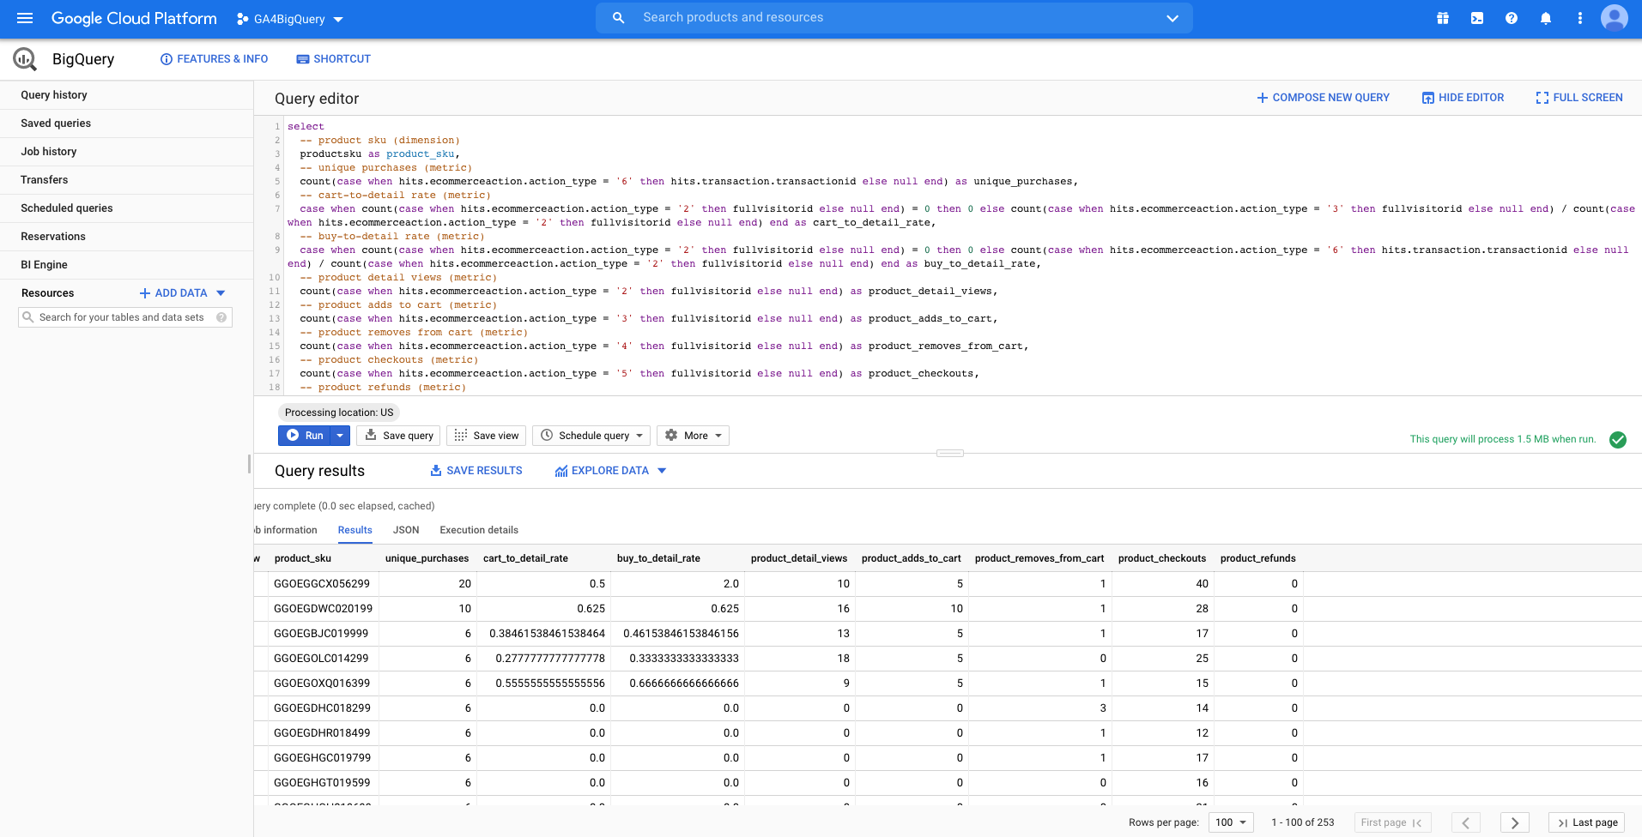The image size is (1642, 837).
Task: Click Compose New Query
Action: tap(1324, 98)
